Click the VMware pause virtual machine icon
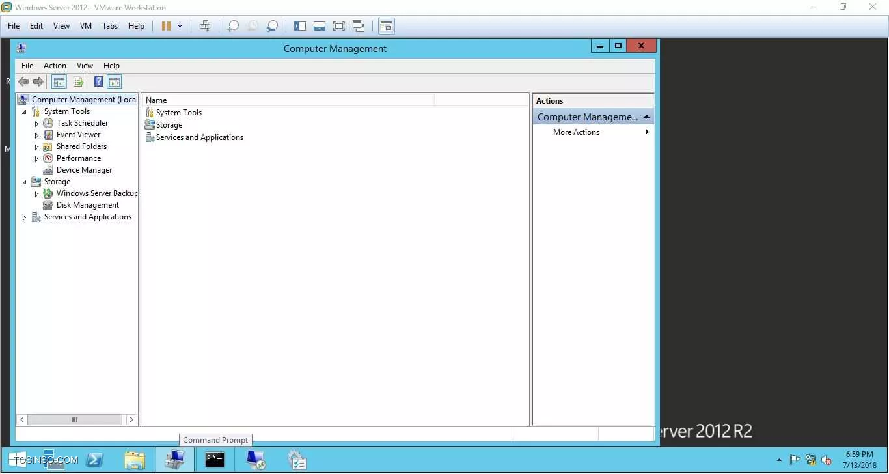The height and width of the screenshot is (474, 889). click(x=166, y=26)
